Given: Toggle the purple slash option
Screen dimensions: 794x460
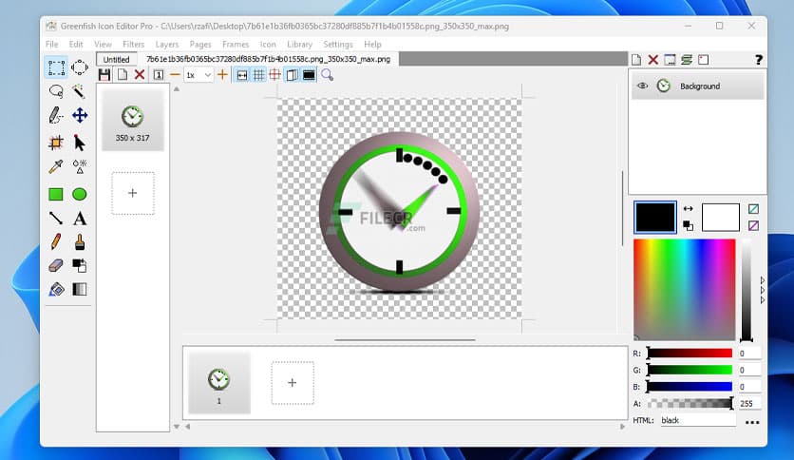Looking at the screenshot, I should click(753, 225).
